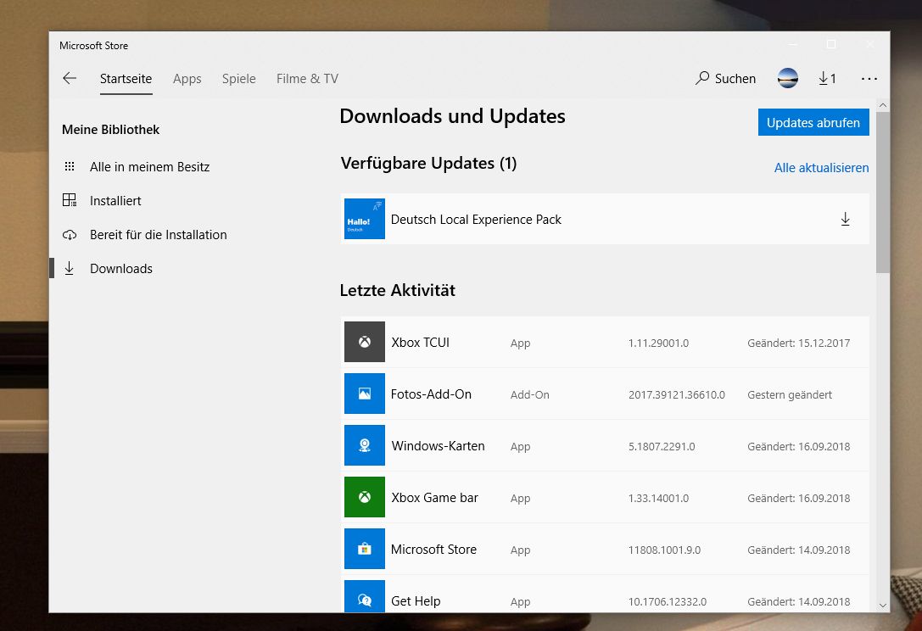922x631 pixels.
Task: Click the Alle aktualisieren link
Action: 821,168
